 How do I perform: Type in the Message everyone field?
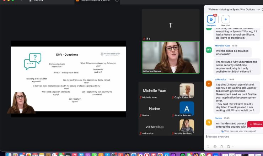click(231, 136)
